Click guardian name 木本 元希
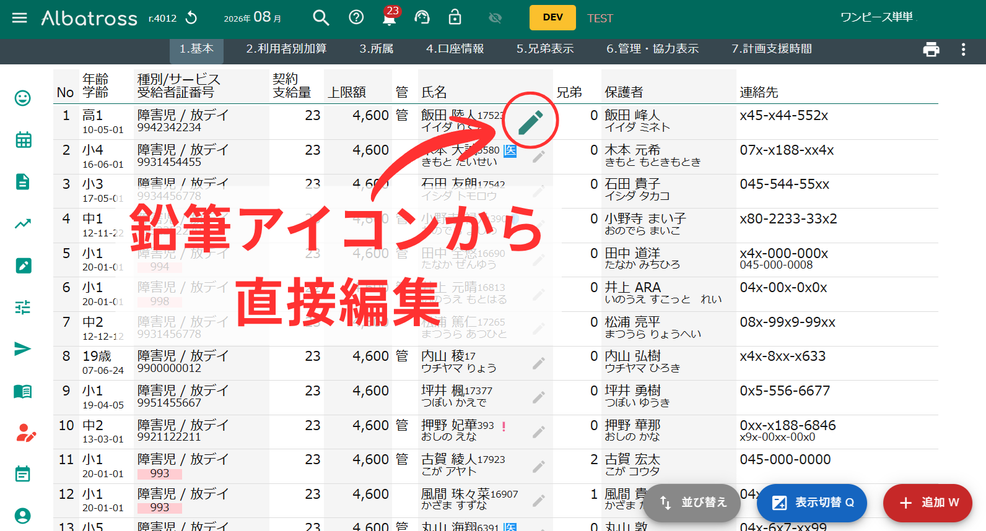 click(632, 150)
